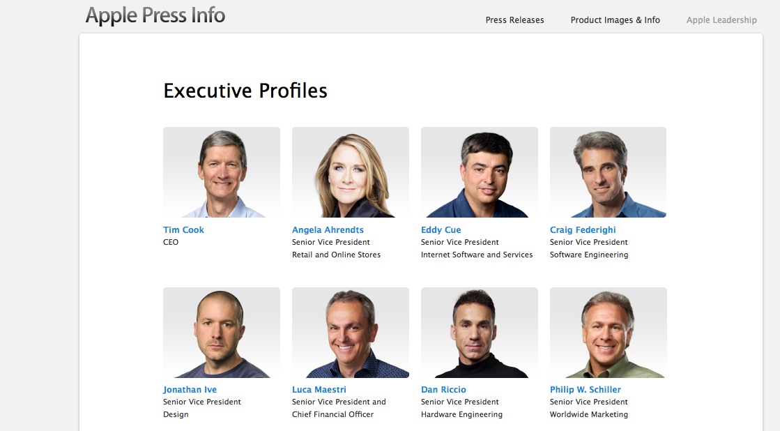
Task: Click the portrait photo above Luca Maestri
Action: 350,333
